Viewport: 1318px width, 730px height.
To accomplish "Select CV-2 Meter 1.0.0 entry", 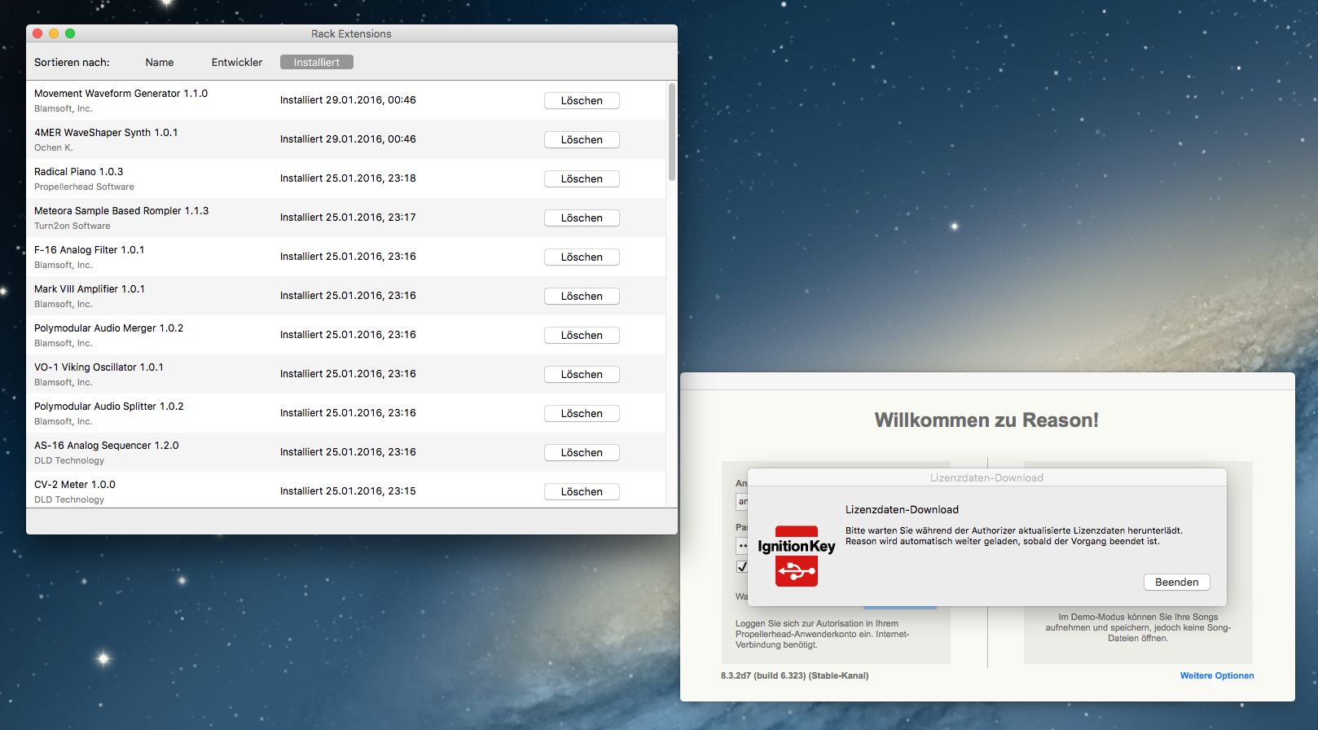I will 75,485.
